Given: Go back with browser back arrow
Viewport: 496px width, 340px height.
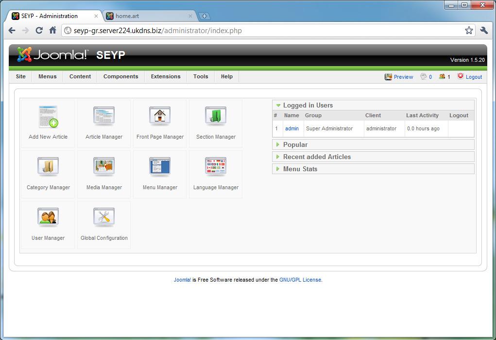Looking at the screenshot, I should point(12,31).
